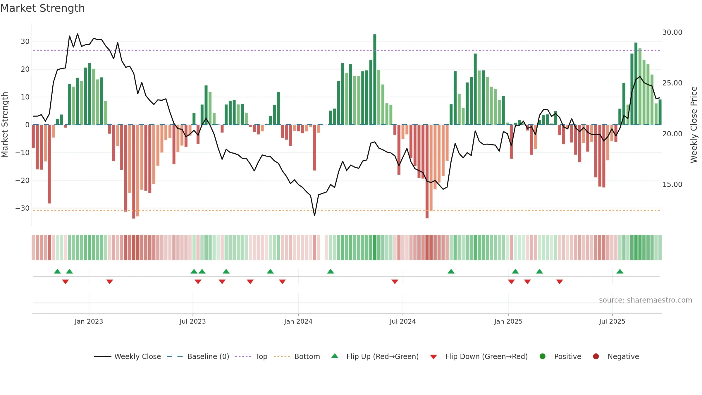Toggle the 'Negative' legend label
Screen dimensions: 702x395
tap(623, 356)
